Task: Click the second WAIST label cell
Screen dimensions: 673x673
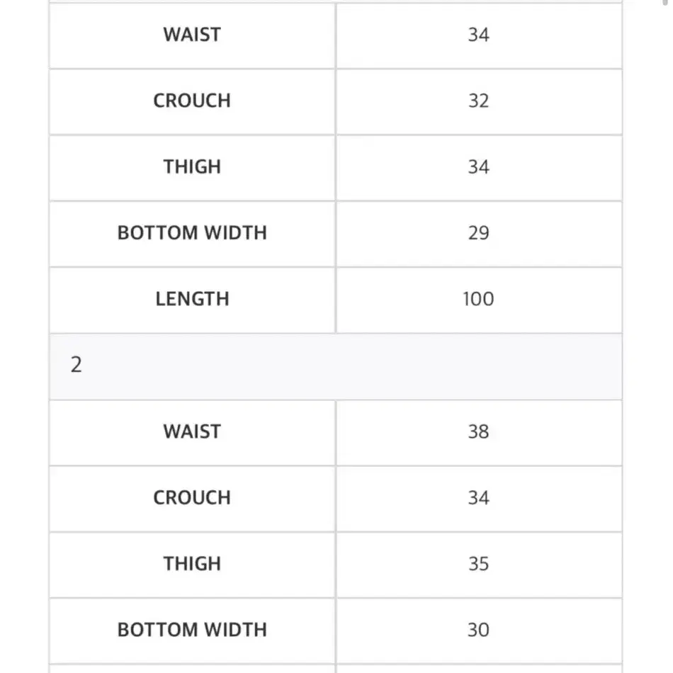Action: coord(192,432)
